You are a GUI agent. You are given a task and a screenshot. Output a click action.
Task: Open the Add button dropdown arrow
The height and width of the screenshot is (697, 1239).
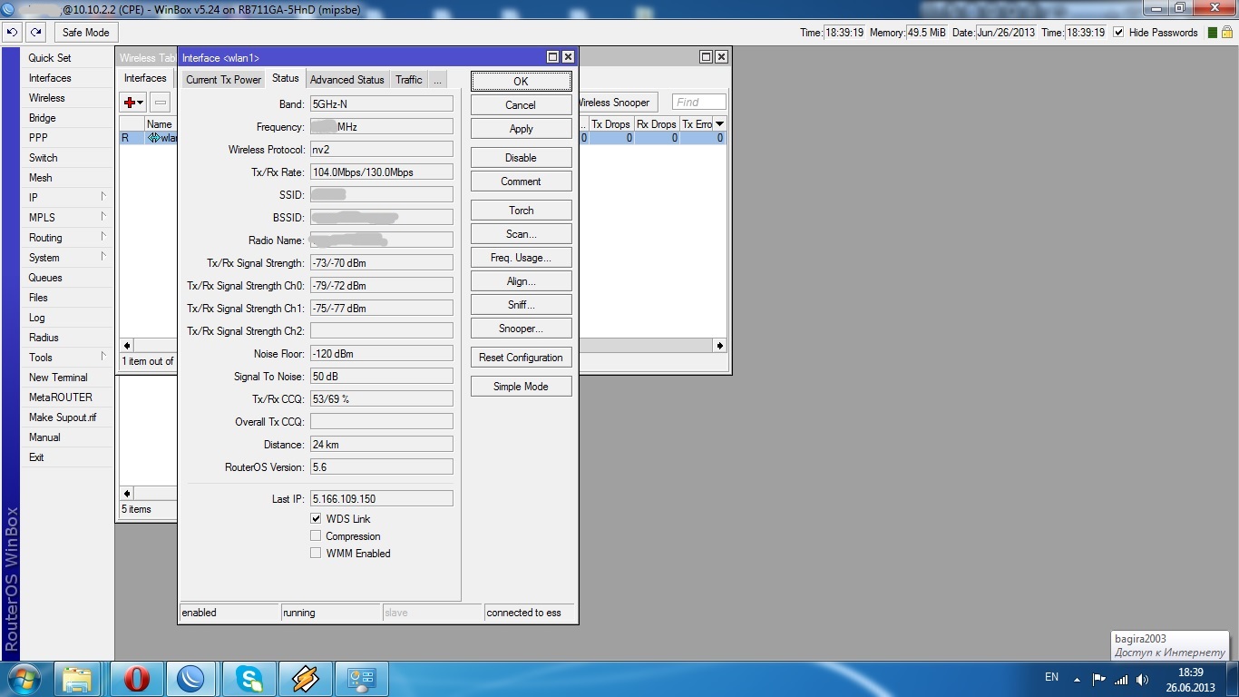coord(141,103)
